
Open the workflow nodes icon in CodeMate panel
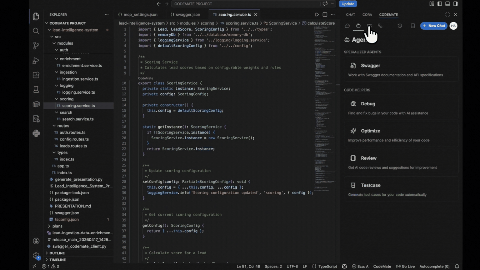point(380,26)
